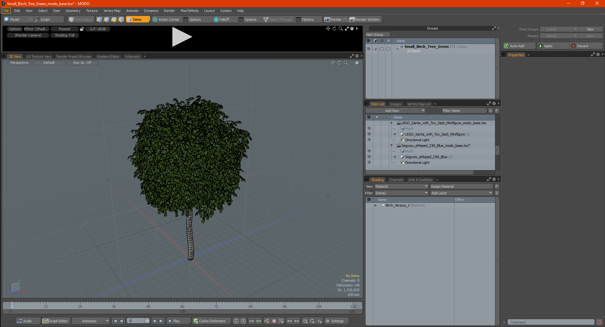Pan the 3D viewport with move icon

333,63
